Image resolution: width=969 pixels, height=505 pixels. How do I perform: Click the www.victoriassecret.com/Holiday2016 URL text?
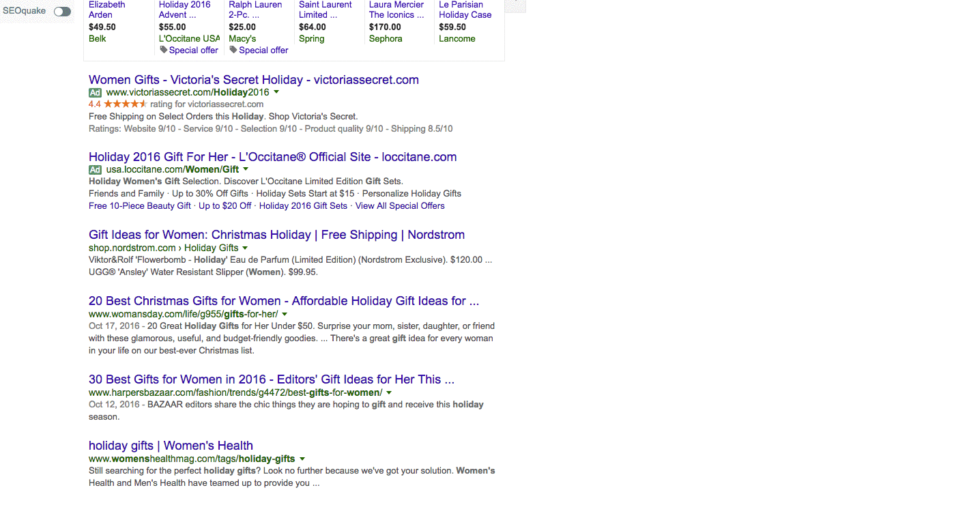(188, 92)
